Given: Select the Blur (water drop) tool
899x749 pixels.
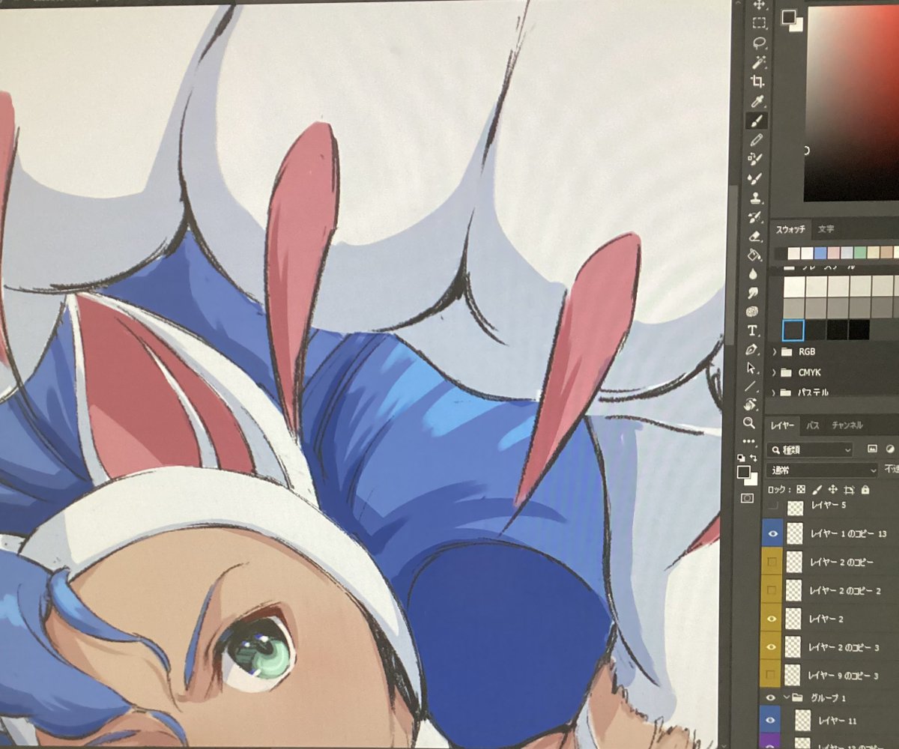Looking at the screenshot, I should (753, 274).
